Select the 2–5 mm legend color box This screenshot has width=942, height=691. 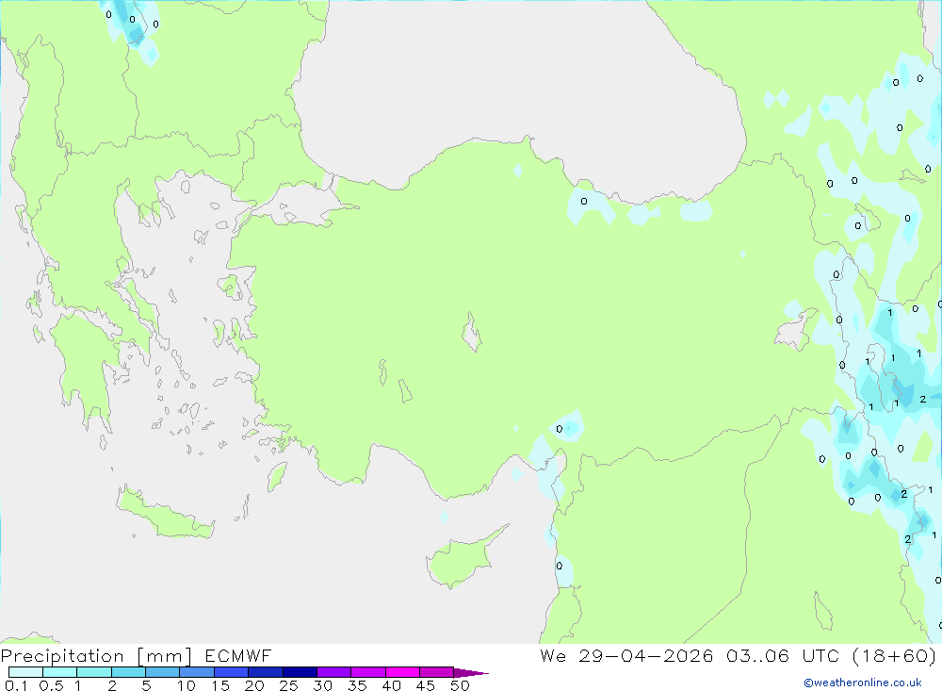coord(128,672)
